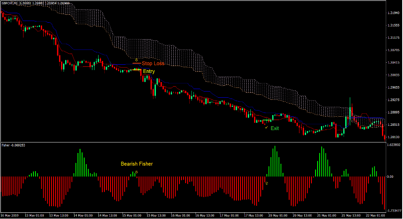Click Fisher scale value -1.733477
403x219 pixels.
point(394,211)
